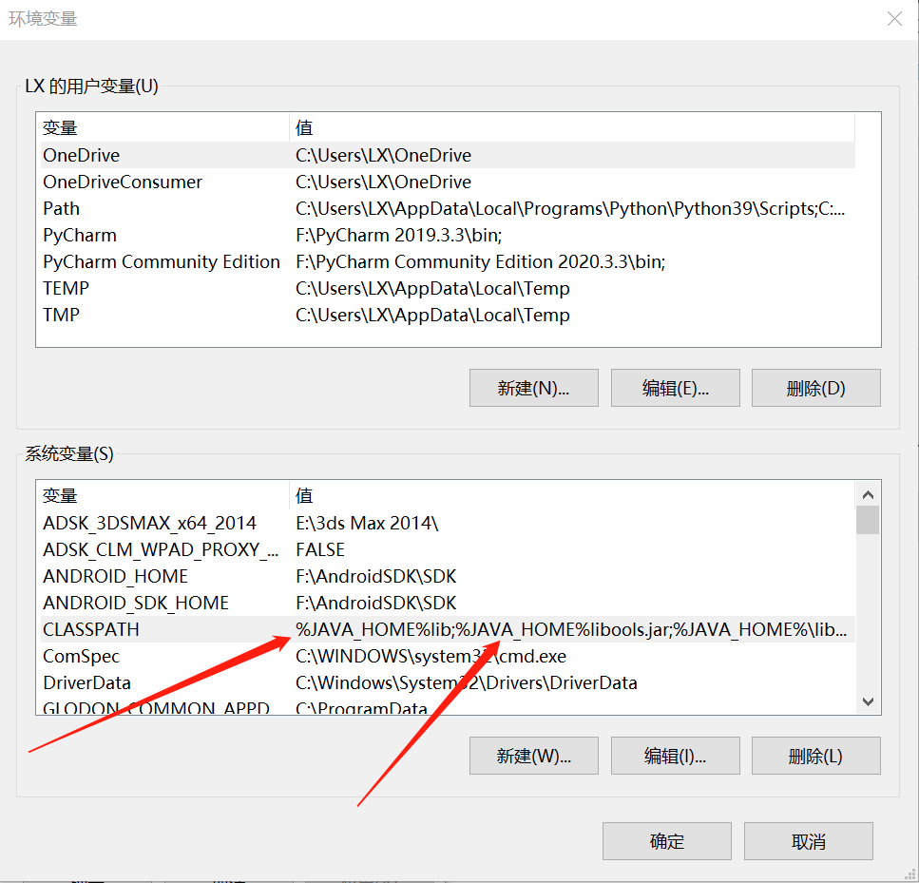Select the Path user variable
The height and width of the screenshot is (883, 919).
(x=448, y=208)
